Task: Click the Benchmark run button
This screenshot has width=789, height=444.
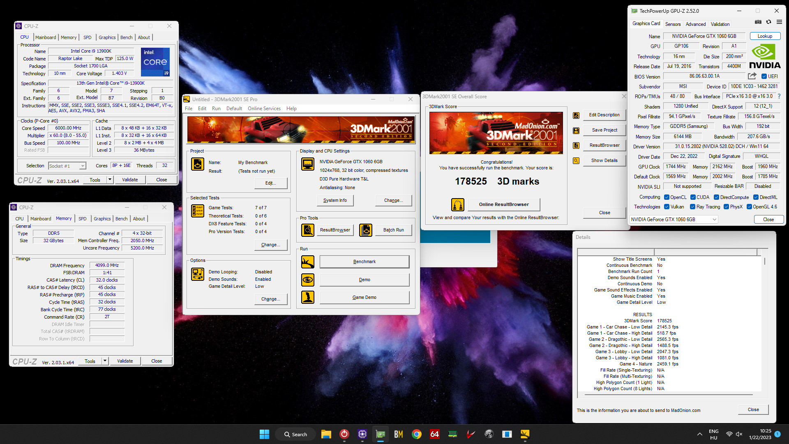Action: (365, 262)
